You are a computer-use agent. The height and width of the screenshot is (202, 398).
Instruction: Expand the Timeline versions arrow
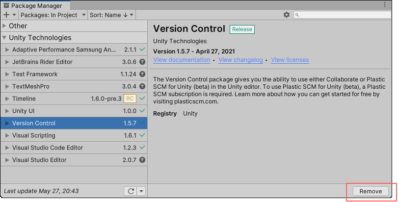click(7, 99)
